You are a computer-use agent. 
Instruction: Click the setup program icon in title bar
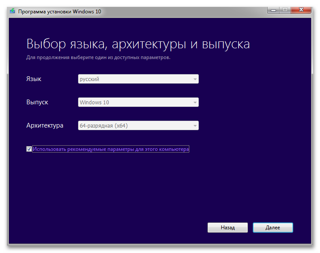click(13, 11)
